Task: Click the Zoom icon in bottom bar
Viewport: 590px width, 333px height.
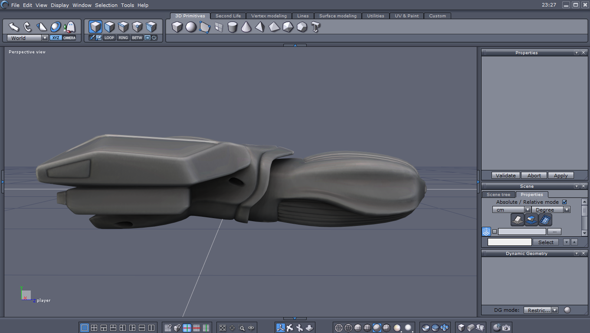Action: (x=242, y=328)
